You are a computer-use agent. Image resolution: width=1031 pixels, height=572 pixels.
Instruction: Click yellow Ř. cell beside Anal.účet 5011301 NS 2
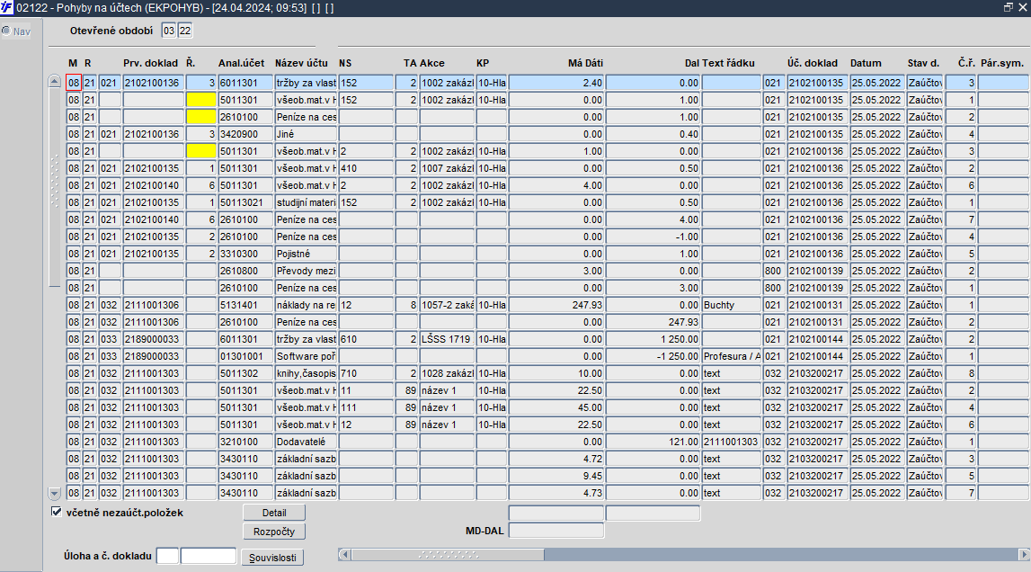tap(200, 151)
